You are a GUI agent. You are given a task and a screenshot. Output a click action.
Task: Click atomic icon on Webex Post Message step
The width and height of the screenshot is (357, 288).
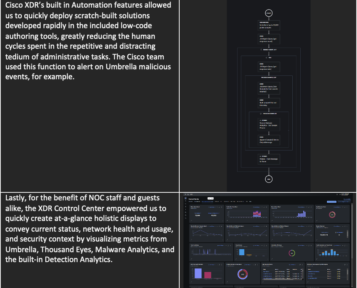[260, 156]
